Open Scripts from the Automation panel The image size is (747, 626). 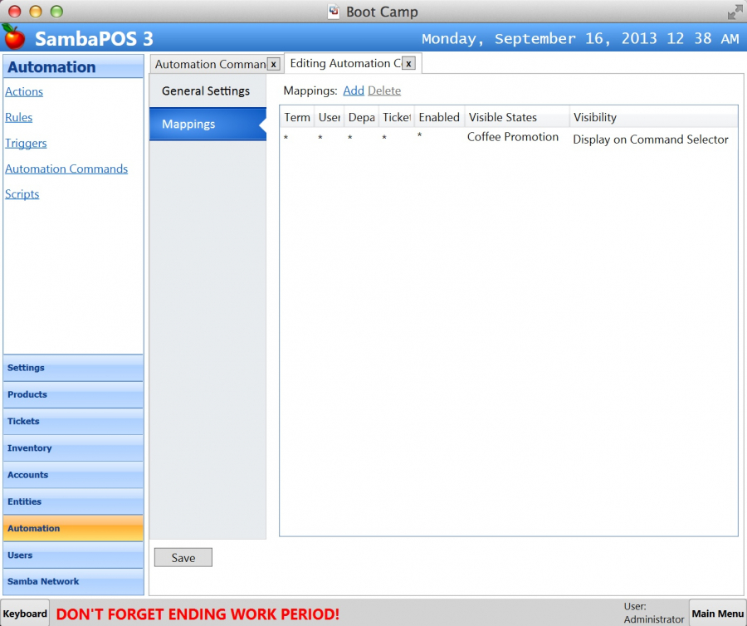[x=22, y=194]
